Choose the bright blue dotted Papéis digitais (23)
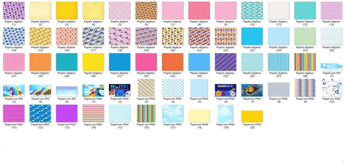This screenshot has width=344, height=167. pyautogui.click(x=252, y=36)
